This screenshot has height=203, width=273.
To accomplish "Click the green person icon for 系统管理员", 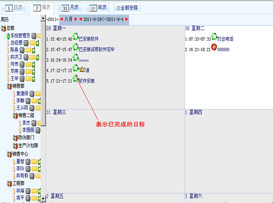I will click(8, 36).
